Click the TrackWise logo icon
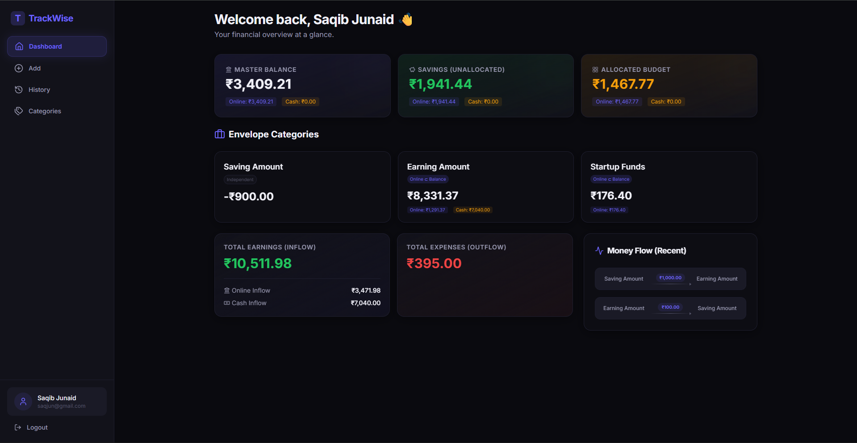 tap(17, 18)
